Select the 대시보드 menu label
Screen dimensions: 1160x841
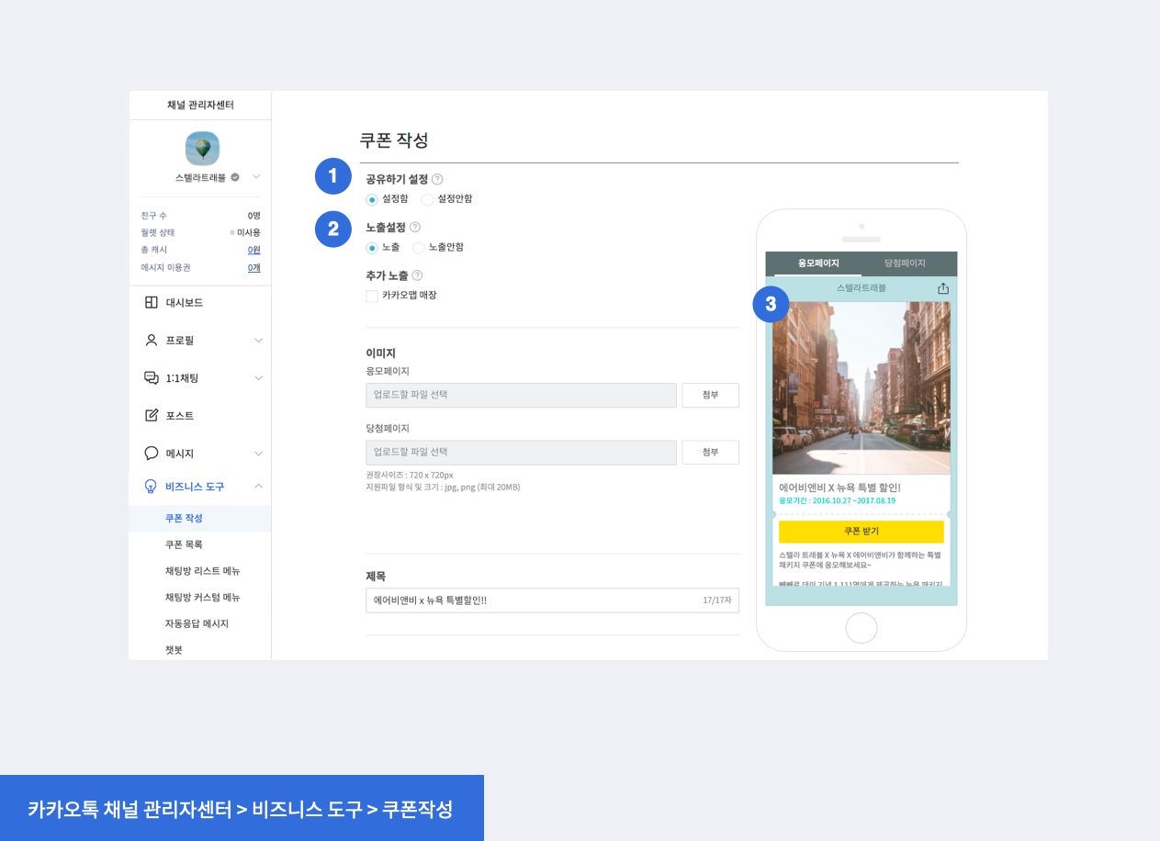pos(185,302)
